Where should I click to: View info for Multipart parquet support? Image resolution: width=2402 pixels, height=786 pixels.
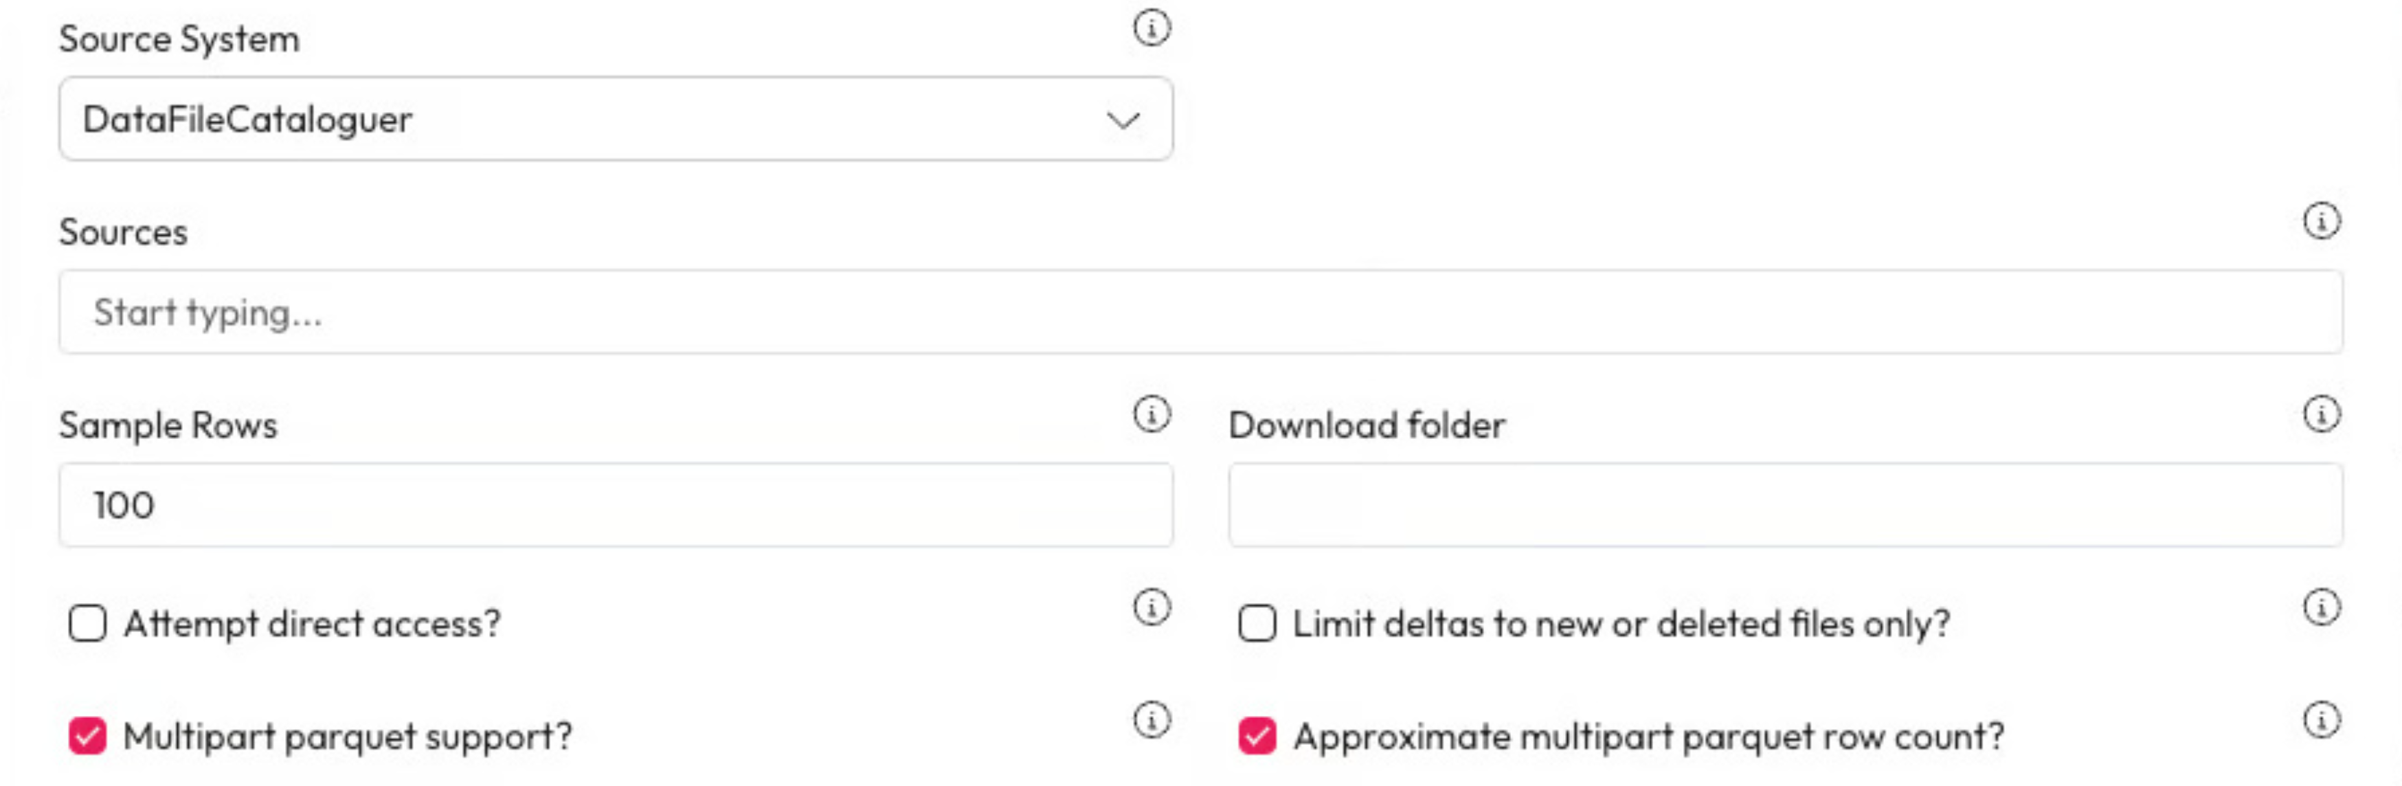[1152, 720]
